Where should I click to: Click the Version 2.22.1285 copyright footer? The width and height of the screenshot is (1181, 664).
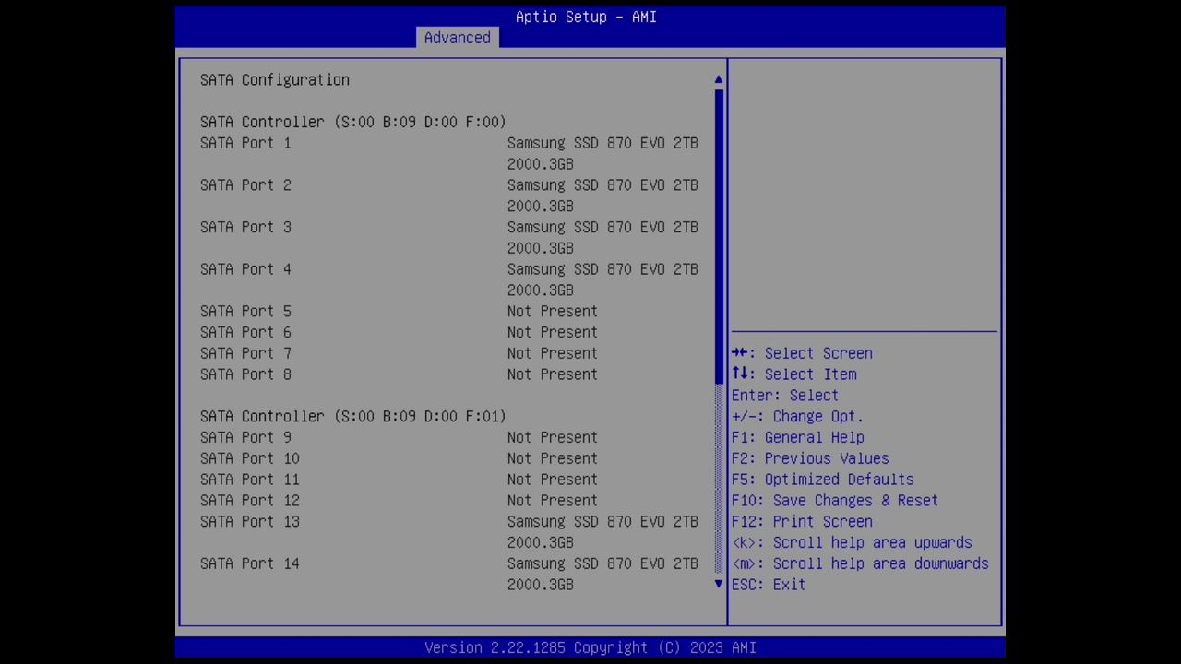[x=590, y=647]
